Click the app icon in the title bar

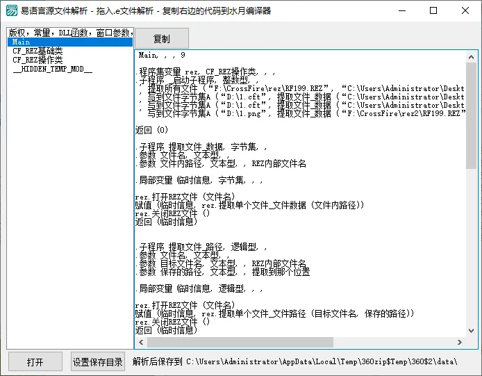[11, 10]
